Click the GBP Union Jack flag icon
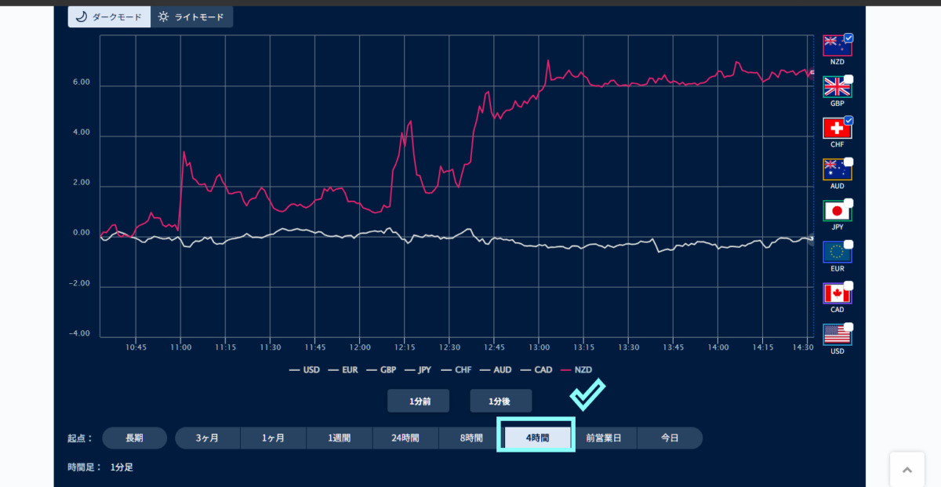 pyautogui.click(x=835, y=88)
